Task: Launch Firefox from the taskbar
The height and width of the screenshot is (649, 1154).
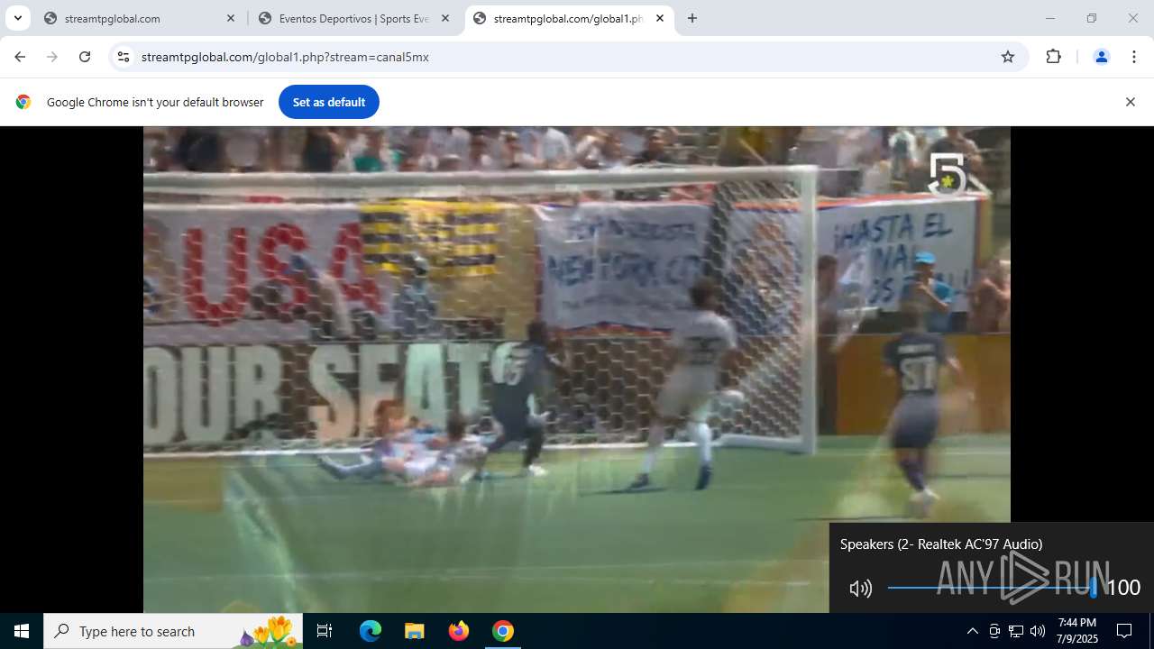Action: [459, 631]
